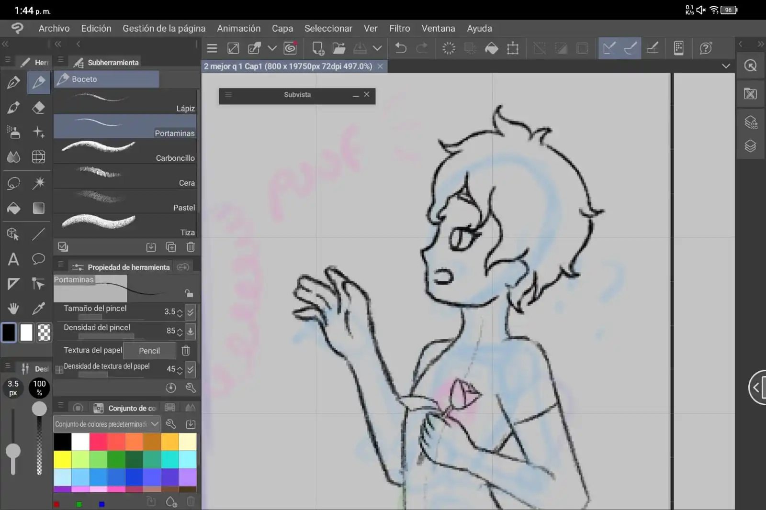766x510 pixels.
Task: Open the Capa menu
Action: click(x=282, y=28)
